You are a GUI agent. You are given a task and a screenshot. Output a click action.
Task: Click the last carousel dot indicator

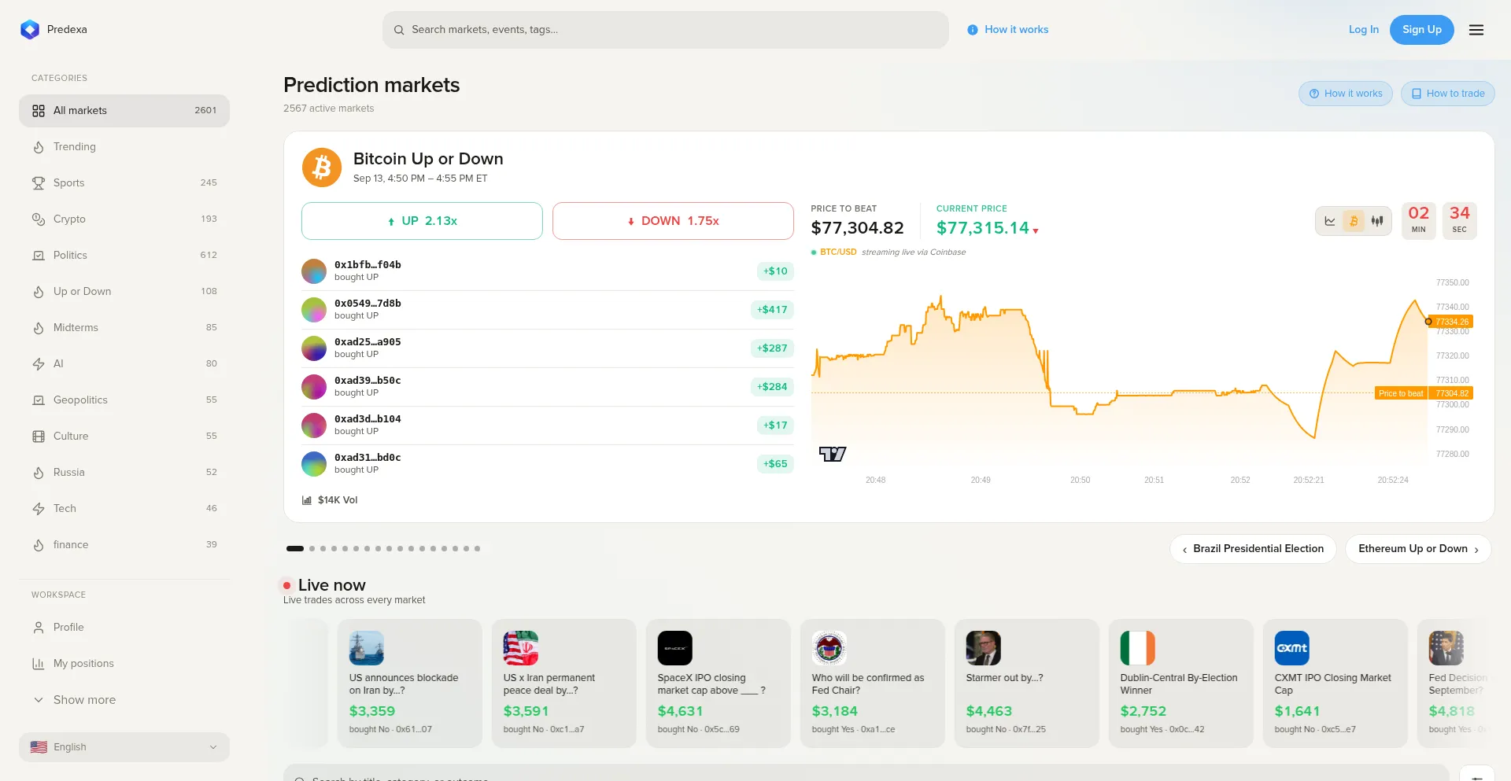coord(477,549)
